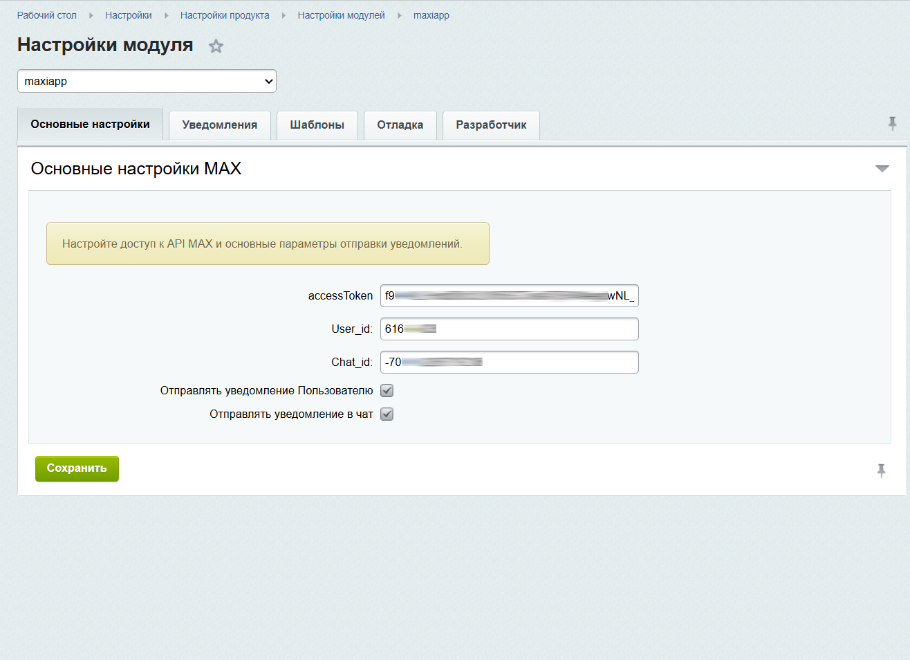Click the pin icon beside the tabs
Screen dimensions: 910x660
click(892, 124)
